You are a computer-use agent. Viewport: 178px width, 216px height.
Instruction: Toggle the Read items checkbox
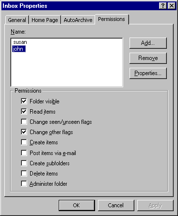click(x=24, y=112)
